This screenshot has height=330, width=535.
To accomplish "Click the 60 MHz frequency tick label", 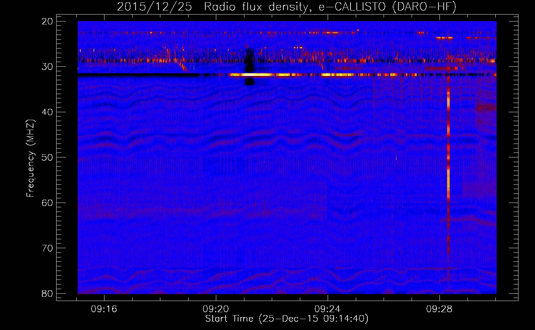I will tap(47, 203).
